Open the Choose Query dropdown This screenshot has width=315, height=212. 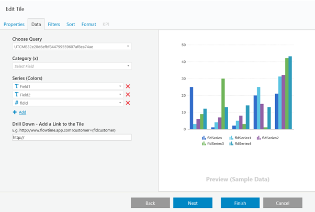(x=72, y=47)
